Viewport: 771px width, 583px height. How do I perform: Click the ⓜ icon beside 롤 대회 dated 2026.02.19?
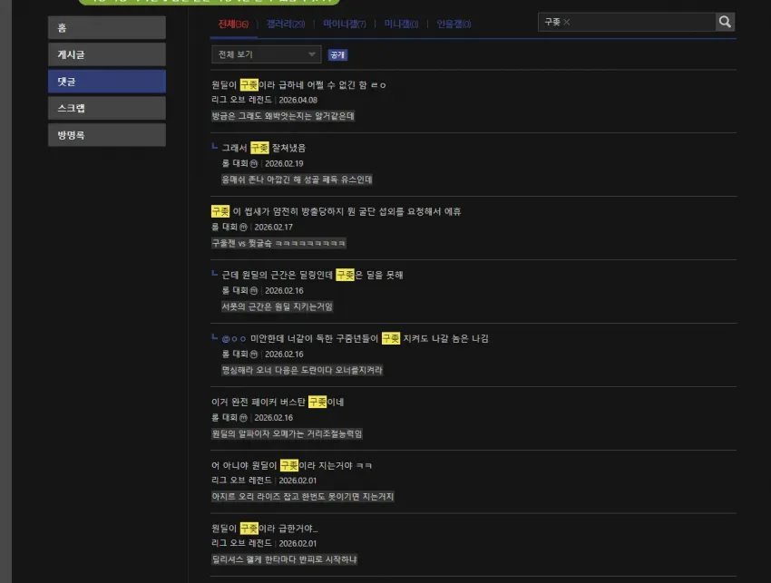pos(254,164)
